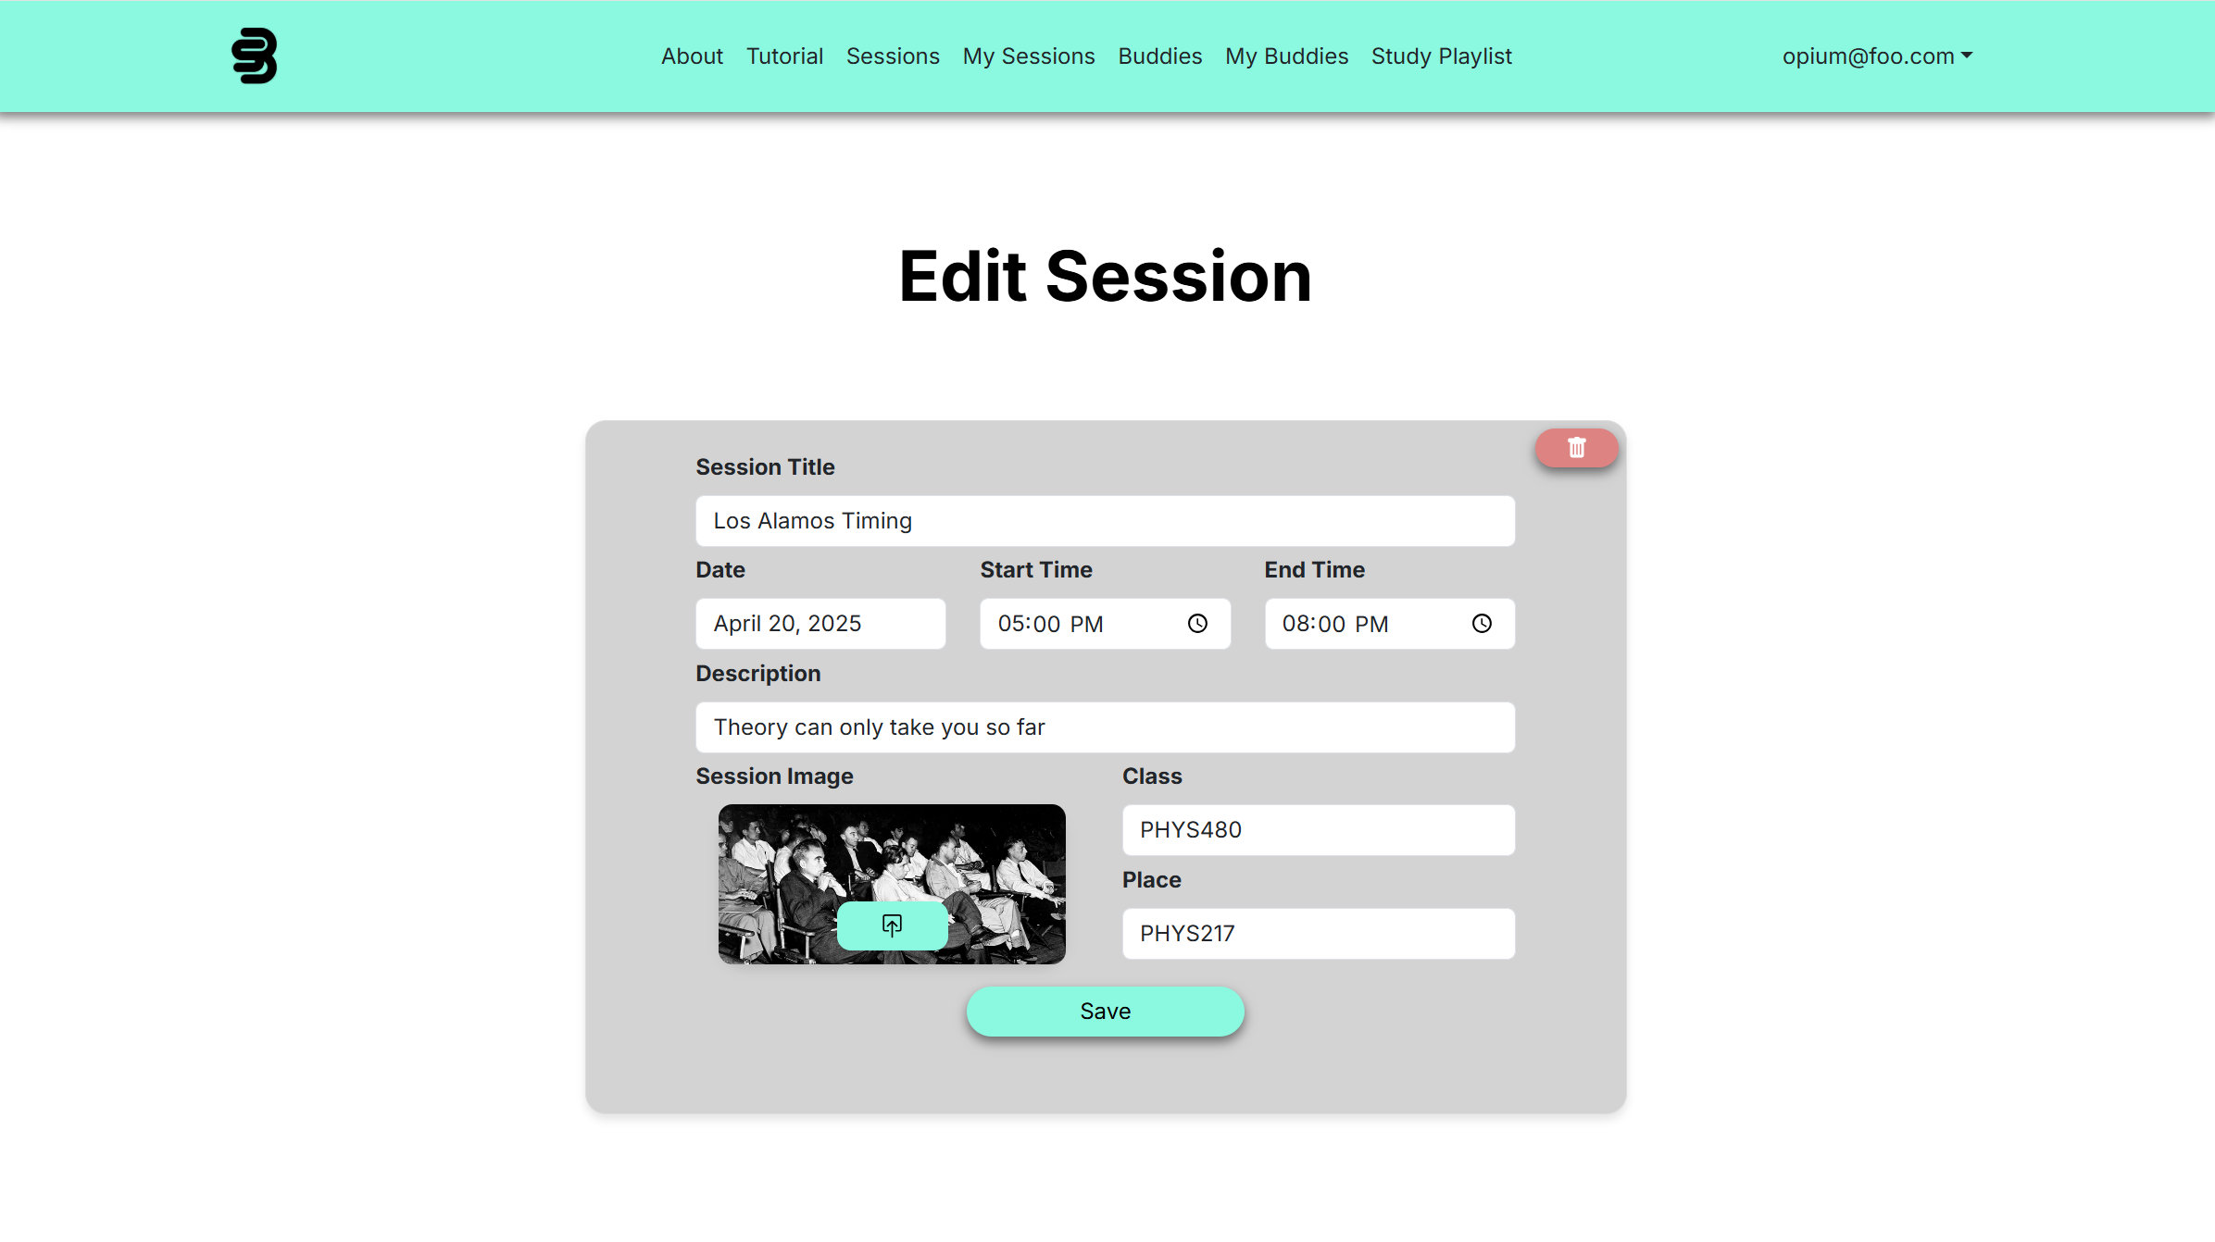Select the My Sessions tab in navbar
This screenshot has width=2215, height=1242.
point(1029,56)
